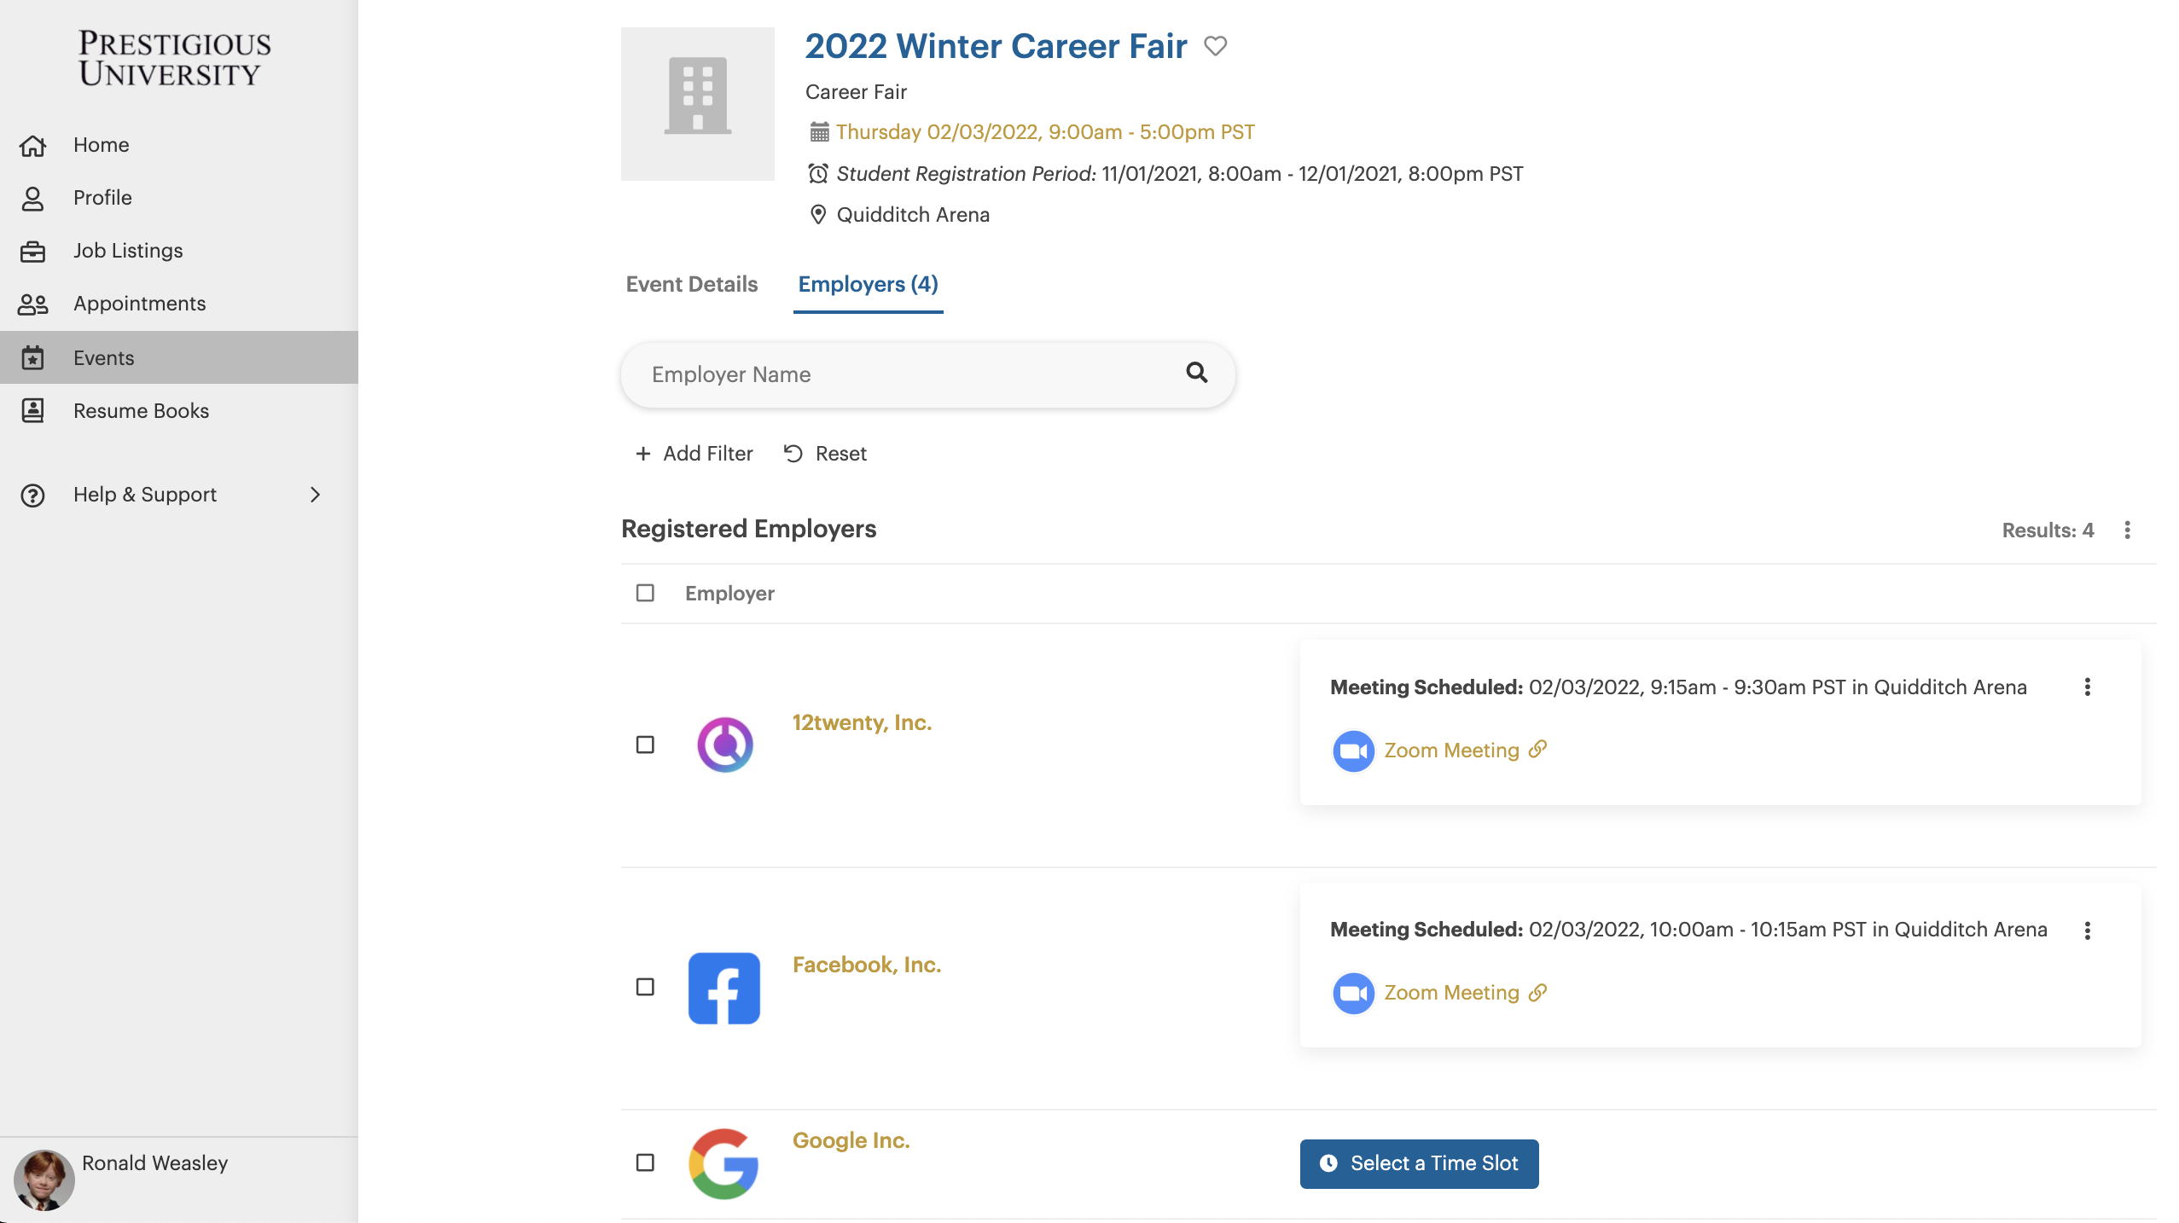Viewport: 2179px width, 1223px height.
Task: Open the Facebook logo thumbnail
Action: (723, 988)
